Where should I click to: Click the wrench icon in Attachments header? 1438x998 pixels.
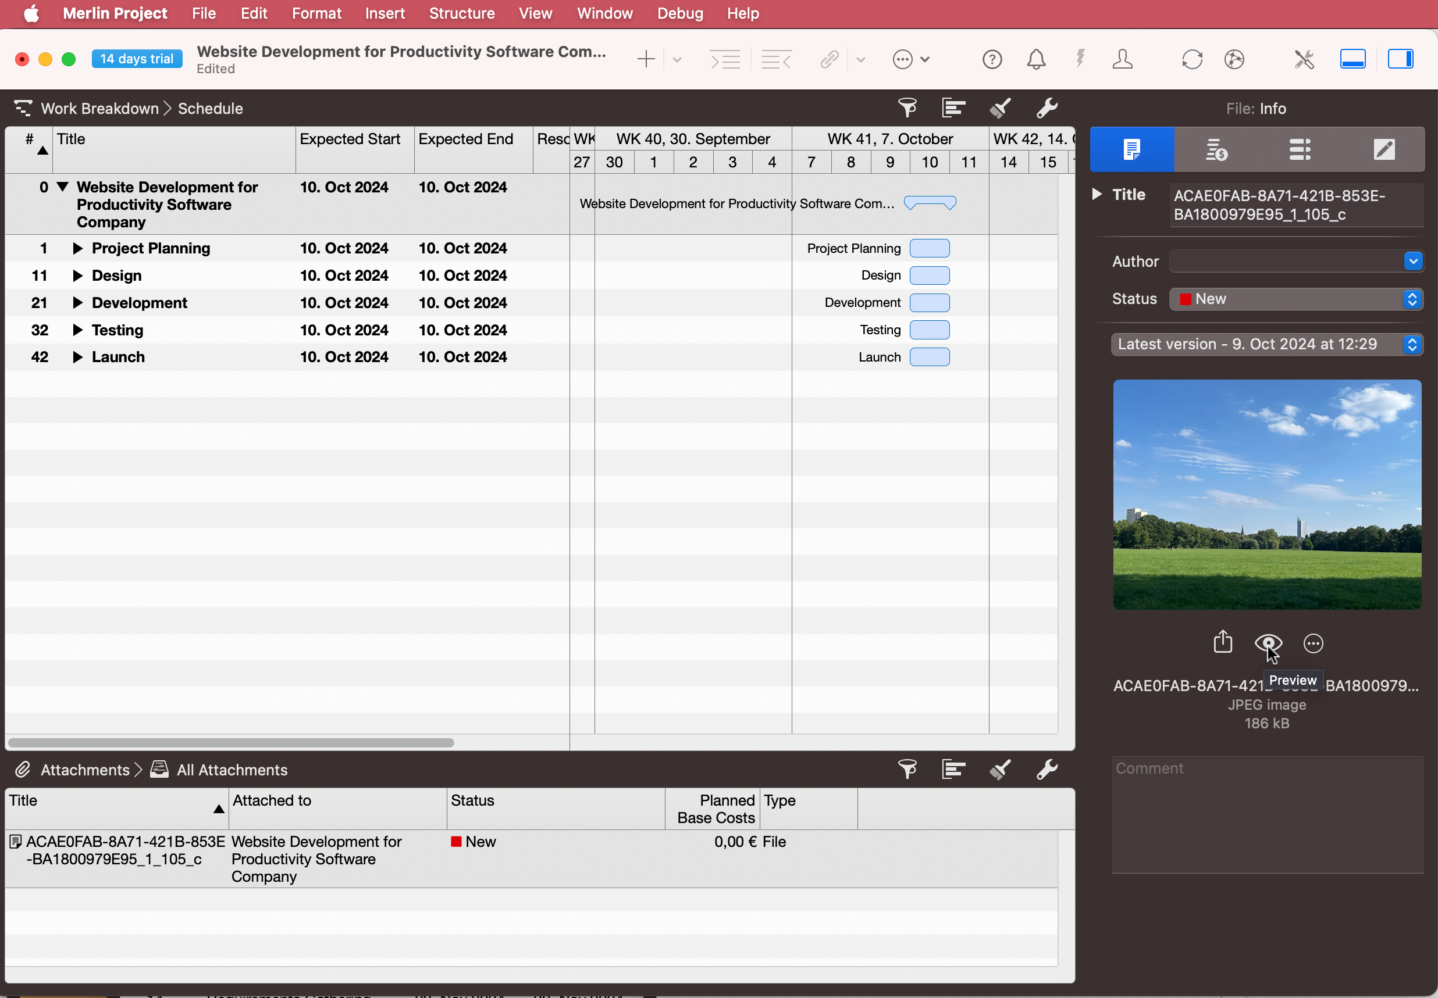tap(1047, 769)
